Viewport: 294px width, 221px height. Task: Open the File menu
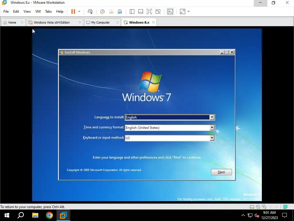[x=6, y=12]
